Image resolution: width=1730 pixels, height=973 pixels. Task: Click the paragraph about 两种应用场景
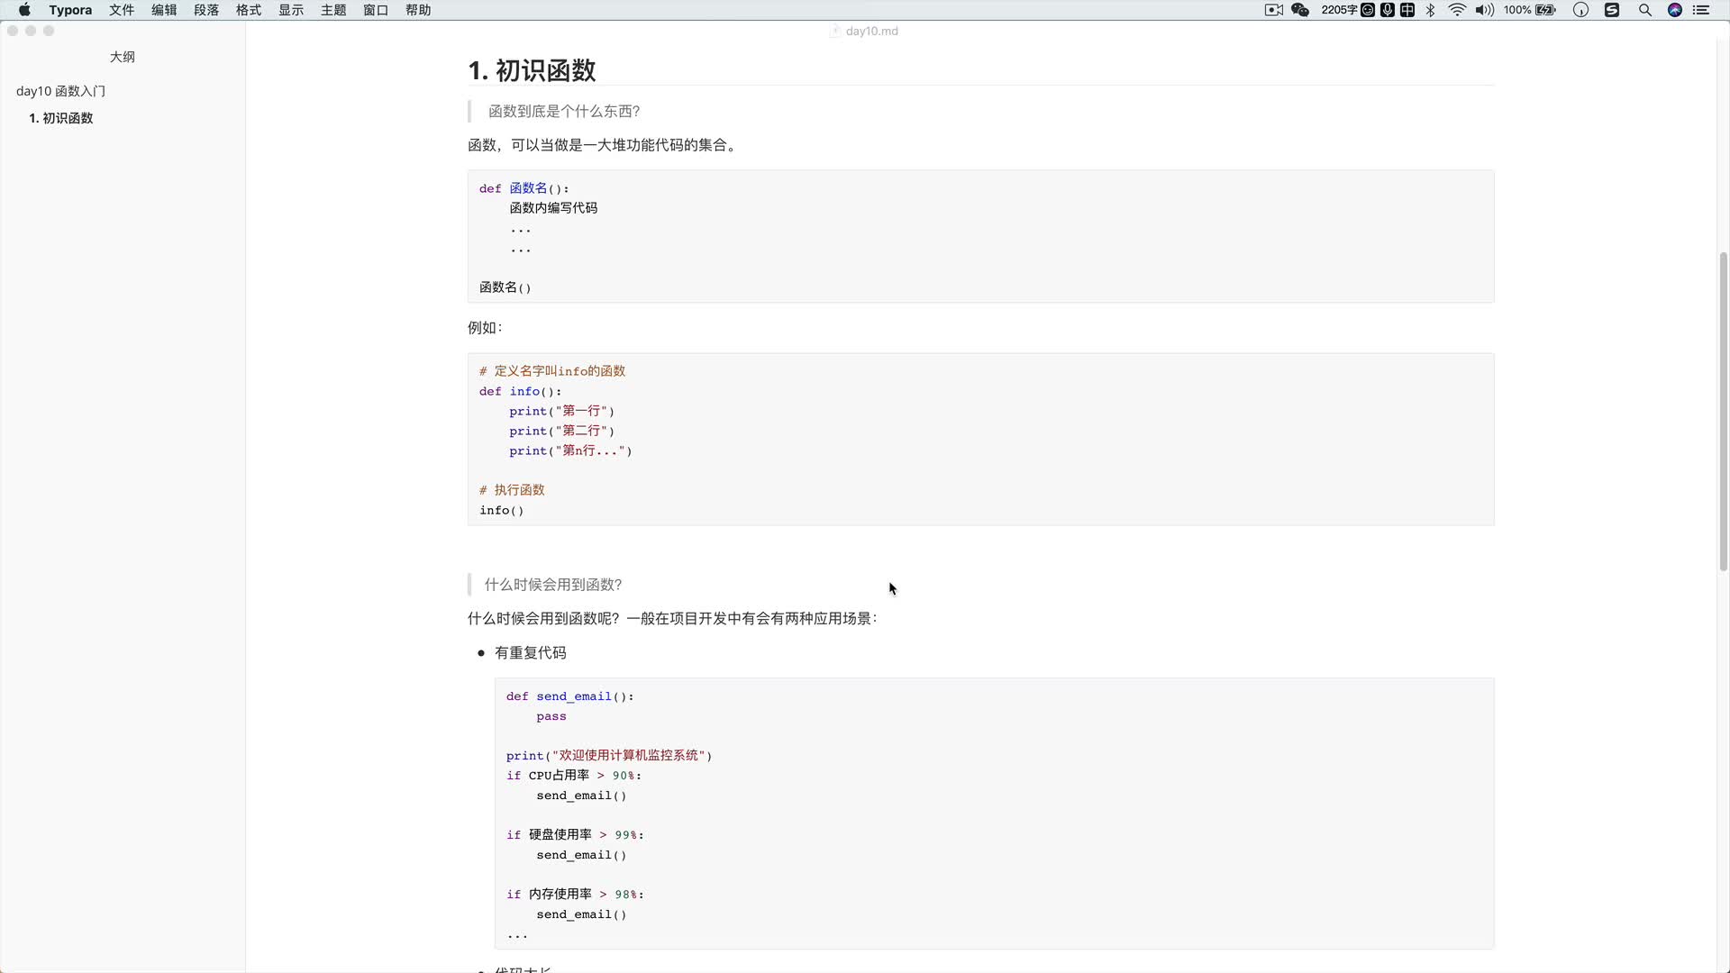672,619
